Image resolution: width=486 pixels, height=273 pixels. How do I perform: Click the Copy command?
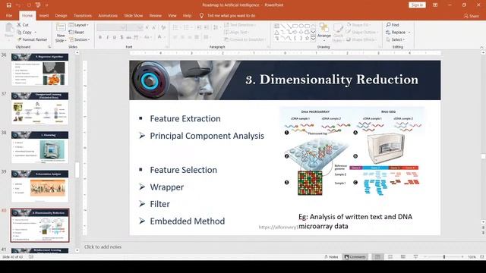[x=24, y=32]
